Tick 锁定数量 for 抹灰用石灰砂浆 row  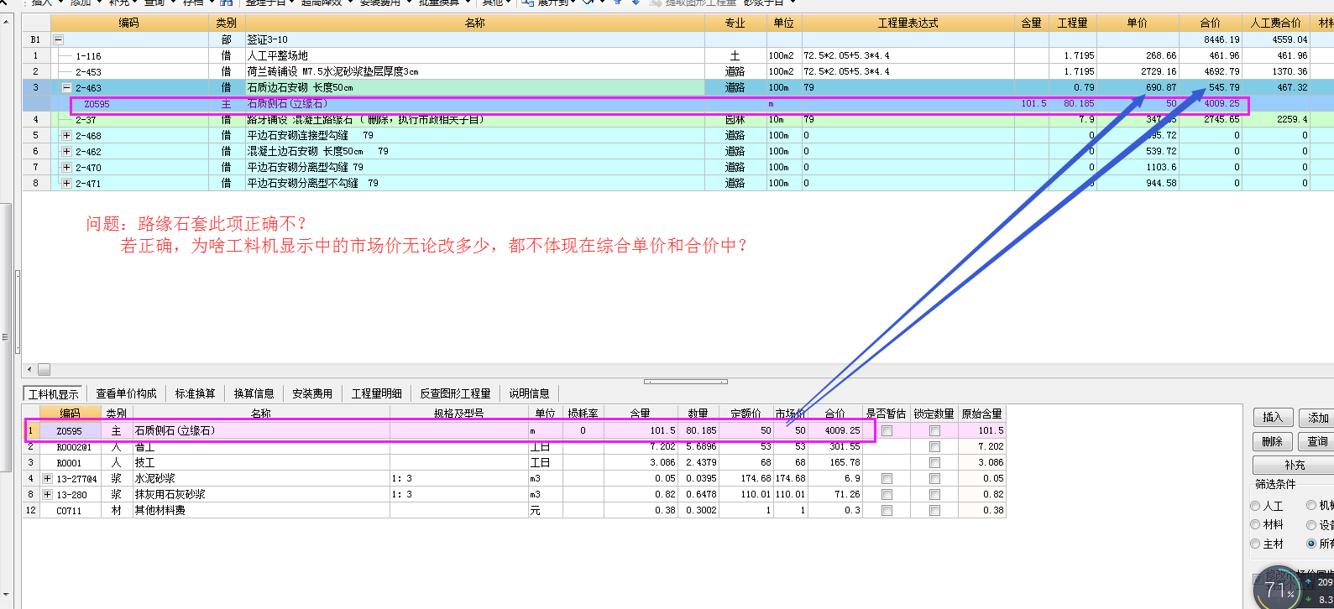(x=934, y=494)
